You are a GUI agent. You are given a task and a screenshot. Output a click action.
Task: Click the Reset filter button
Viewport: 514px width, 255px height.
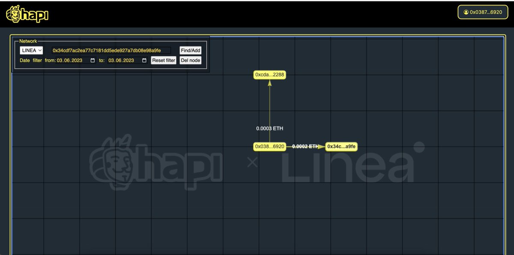[164, 60]
